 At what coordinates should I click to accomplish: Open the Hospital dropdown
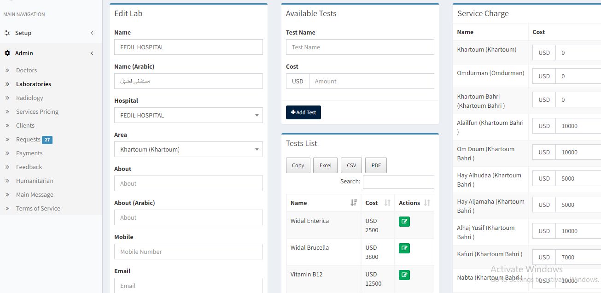(188, 115)
